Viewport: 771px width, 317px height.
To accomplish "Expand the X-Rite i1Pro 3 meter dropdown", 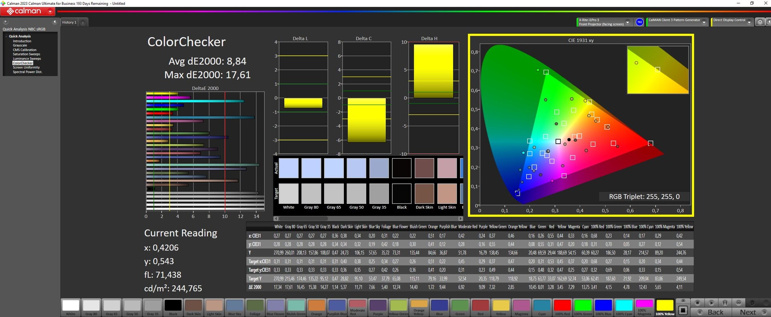I will 628,22.
